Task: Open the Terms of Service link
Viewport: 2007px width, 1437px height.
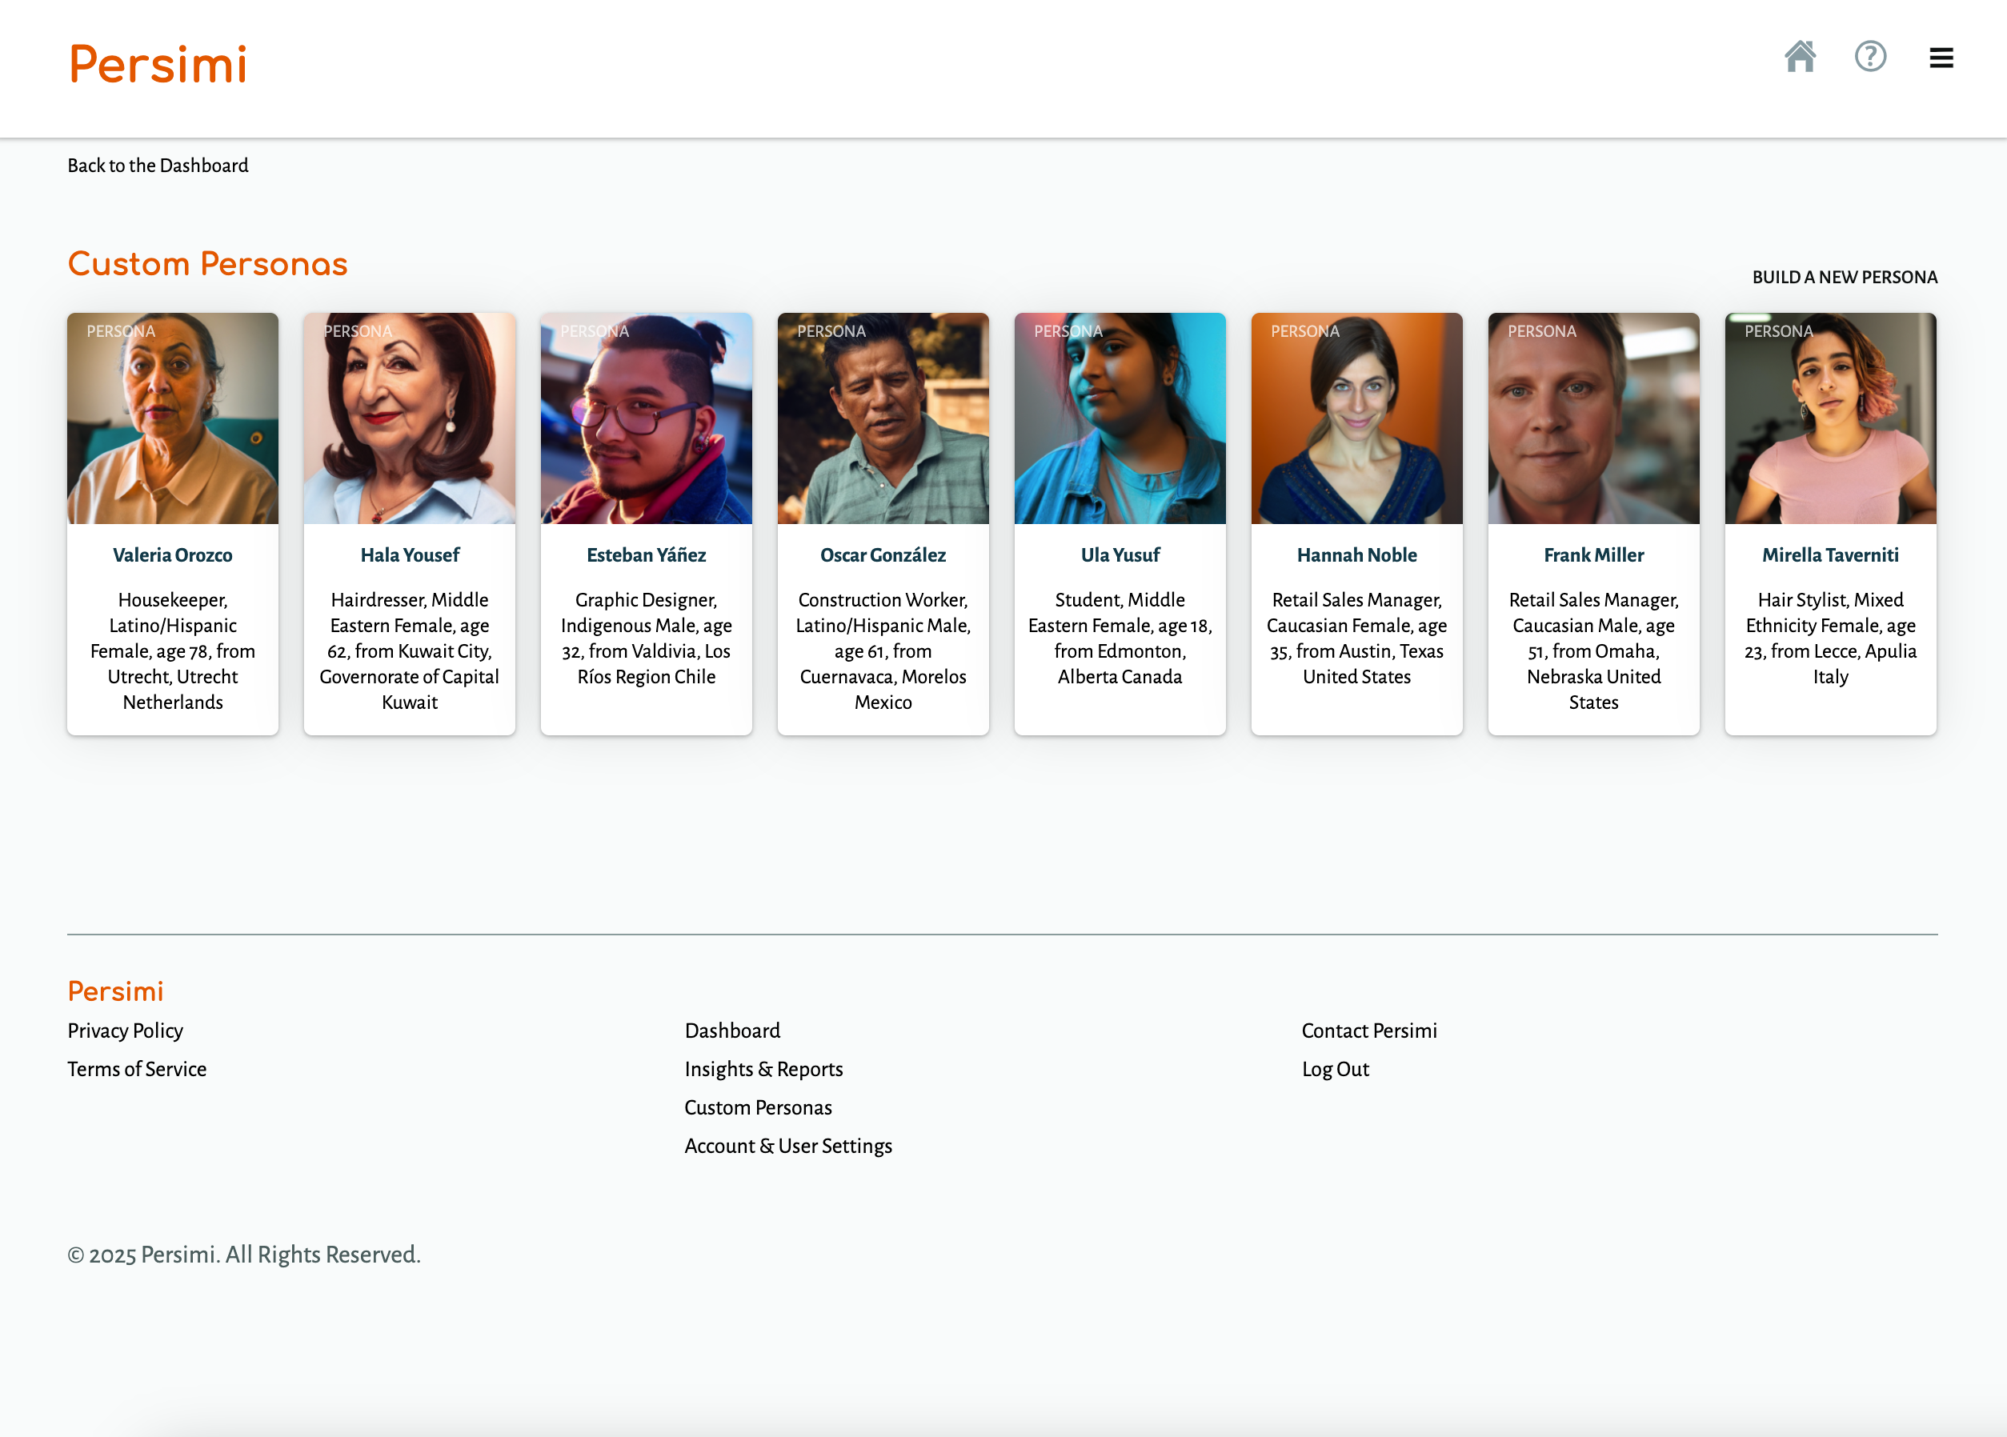Action: coord(137,1069)
